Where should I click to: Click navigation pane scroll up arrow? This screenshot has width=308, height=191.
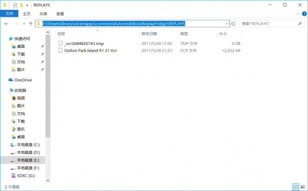click(48, 32)
